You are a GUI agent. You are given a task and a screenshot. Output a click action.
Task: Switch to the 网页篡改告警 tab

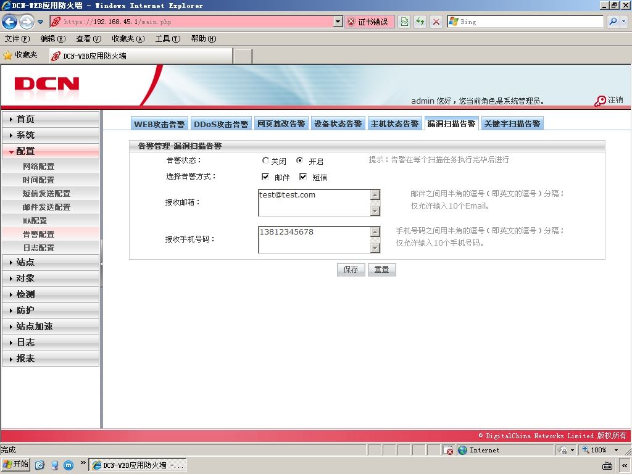(281, 123)
